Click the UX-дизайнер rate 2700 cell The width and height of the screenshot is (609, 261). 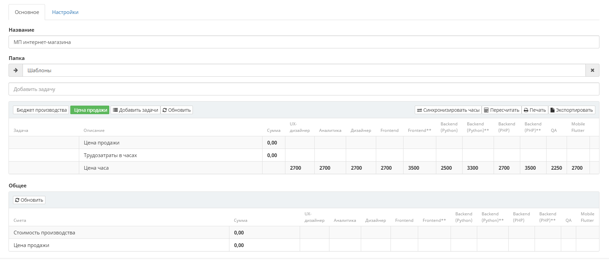click(x=299, y=168)
